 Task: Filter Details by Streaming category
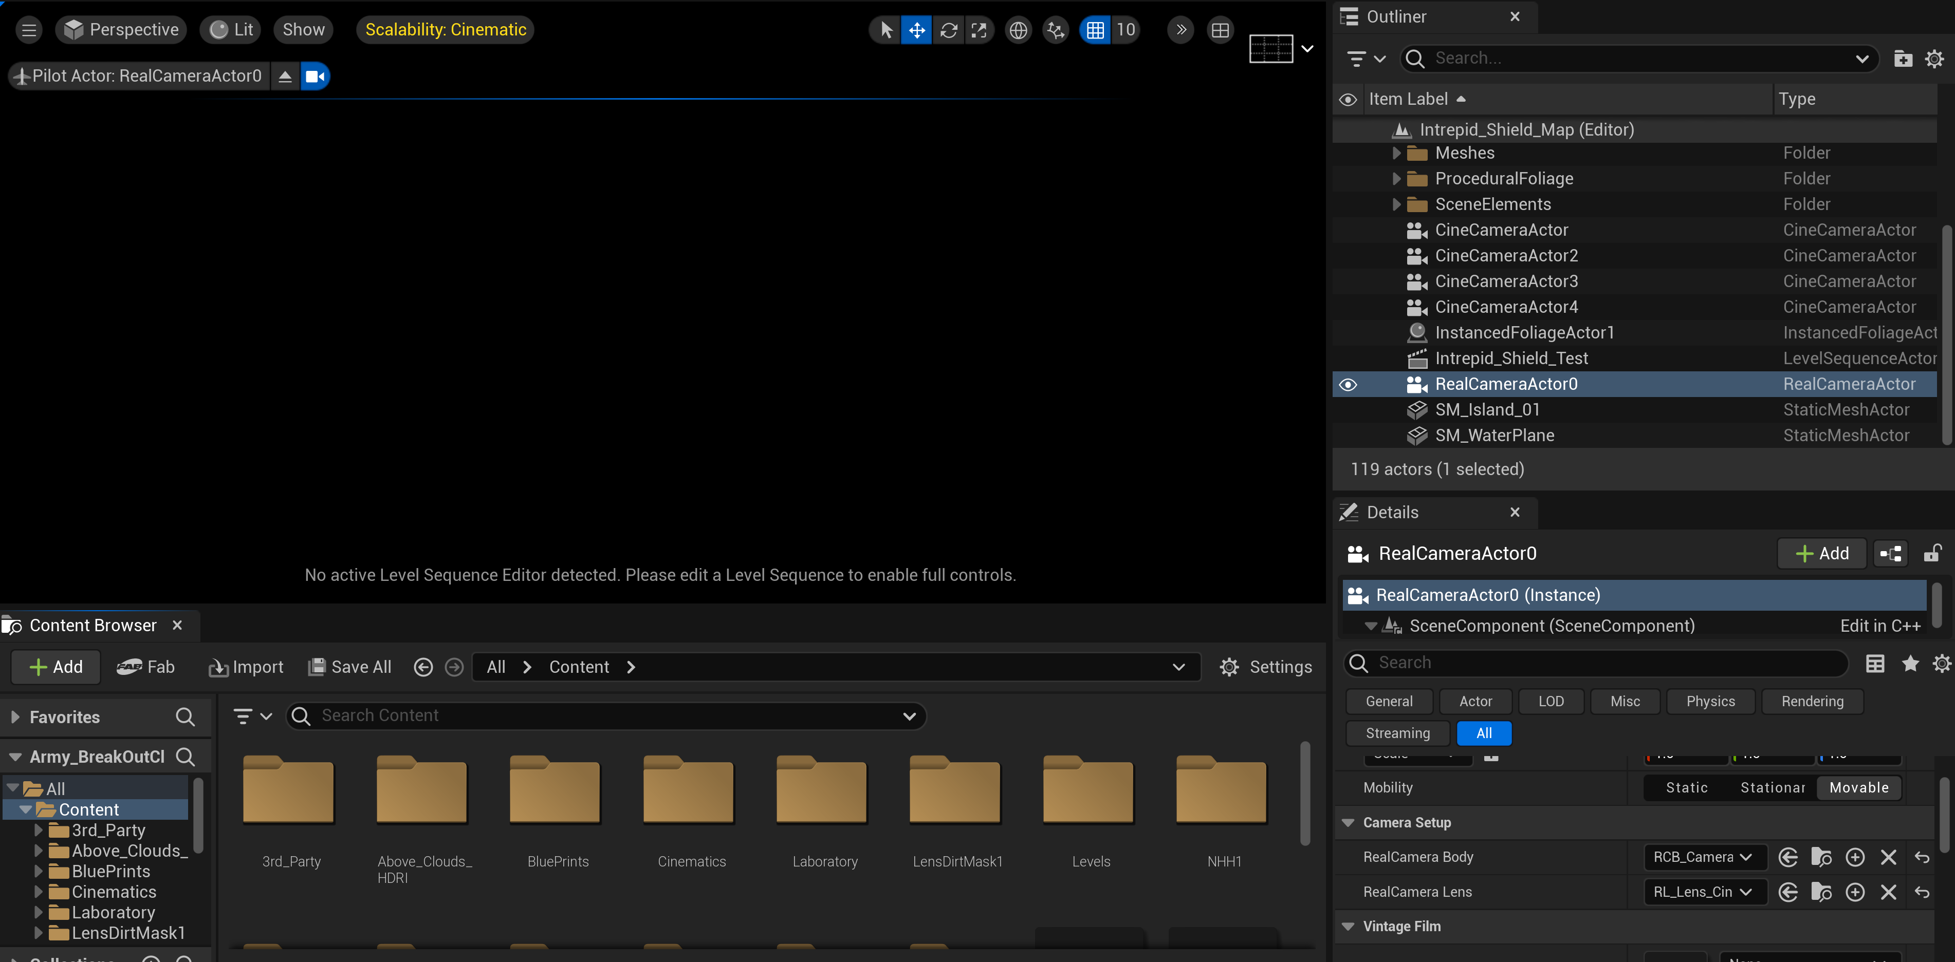[1397, 733]
